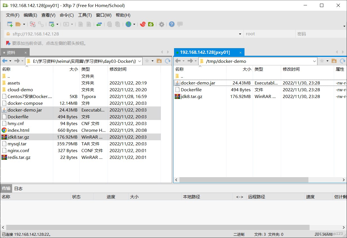The image size is (347, 238).
Task: Go forward in the remote pane
Action: pos(190,61)
